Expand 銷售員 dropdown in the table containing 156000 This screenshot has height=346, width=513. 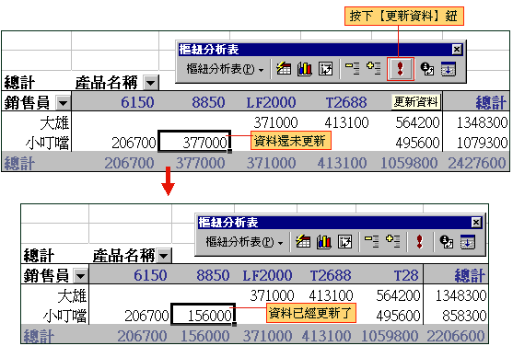(x=80, y=276)
